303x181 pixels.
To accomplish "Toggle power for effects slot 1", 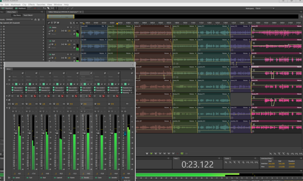I will point(4,27).
